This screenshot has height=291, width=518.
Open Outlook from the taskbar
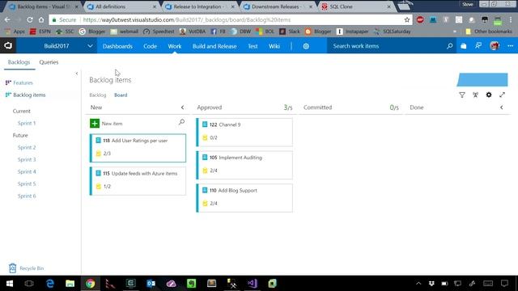click(151, 284)
